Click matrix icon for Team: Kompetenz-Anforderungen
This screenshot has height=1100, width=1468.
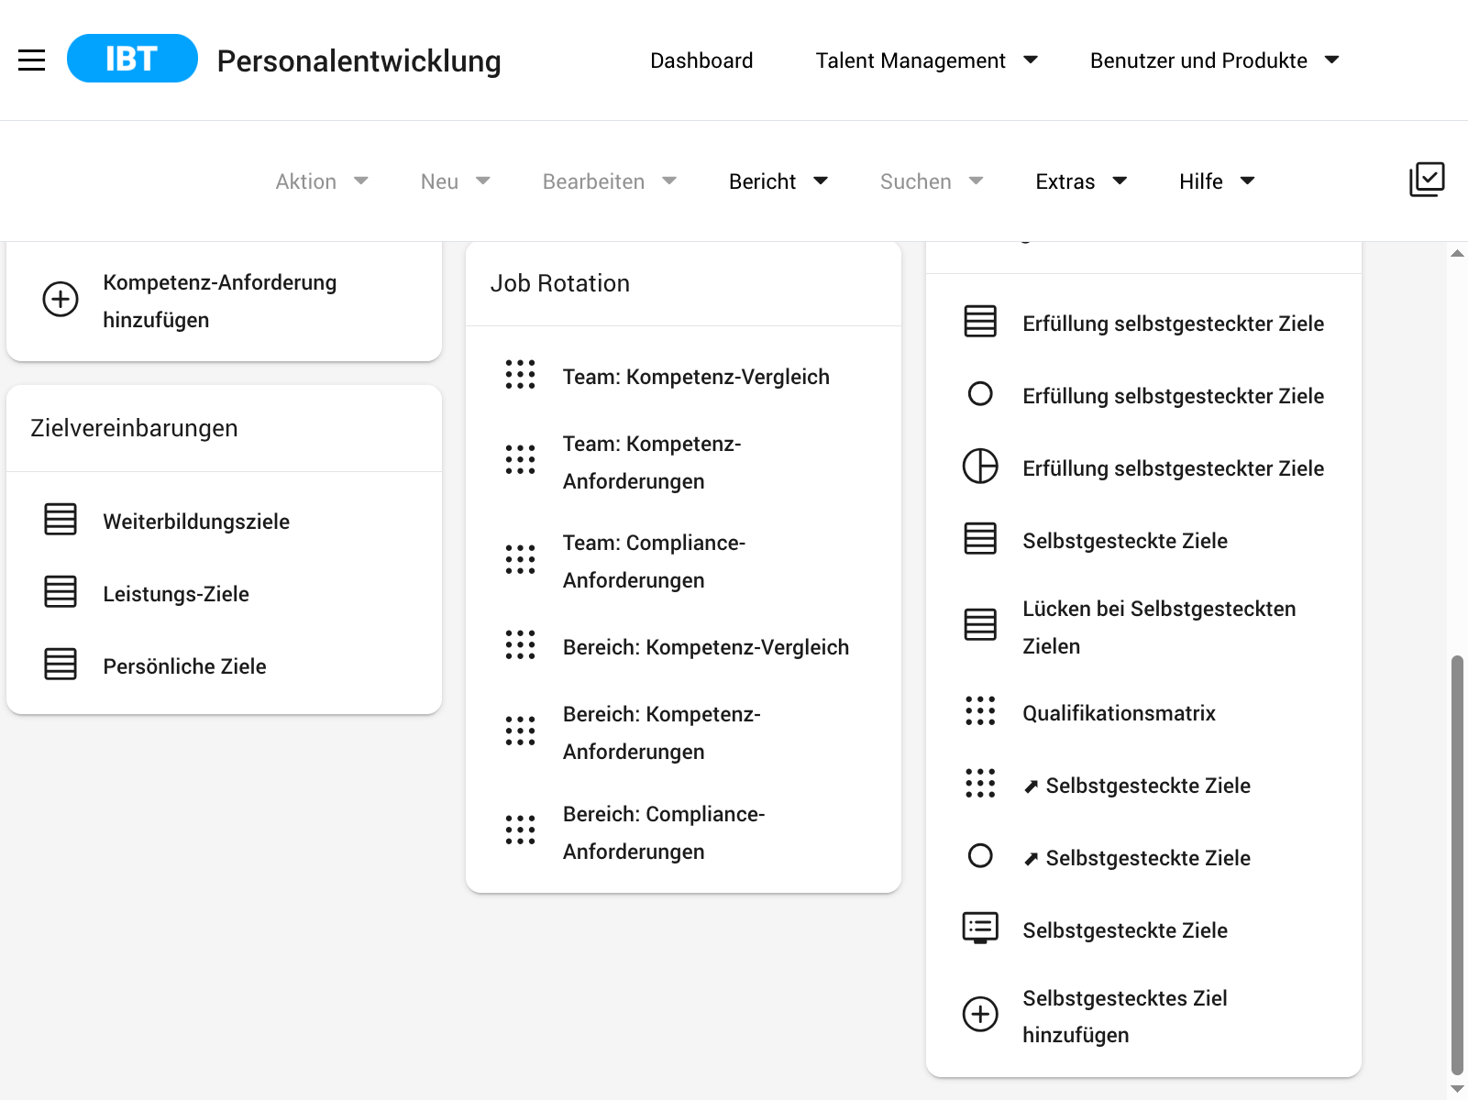(x=520, y=460)
